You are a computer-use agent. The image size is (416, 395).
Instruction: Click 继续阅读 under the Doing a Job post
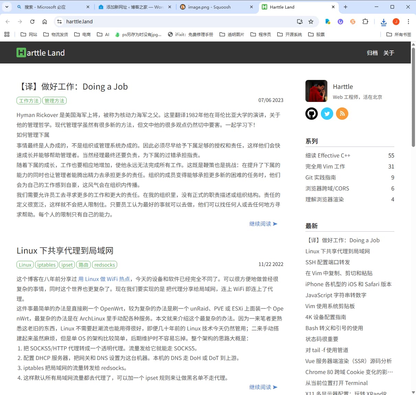tap(263, 224)
